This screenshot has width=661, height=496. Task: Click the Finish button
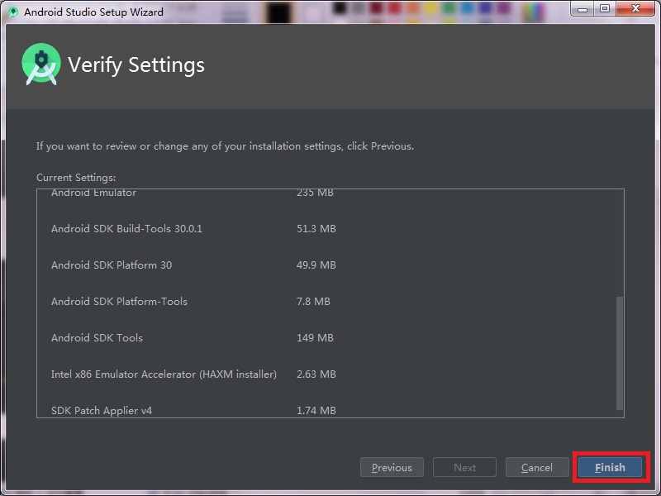[610, 467]
